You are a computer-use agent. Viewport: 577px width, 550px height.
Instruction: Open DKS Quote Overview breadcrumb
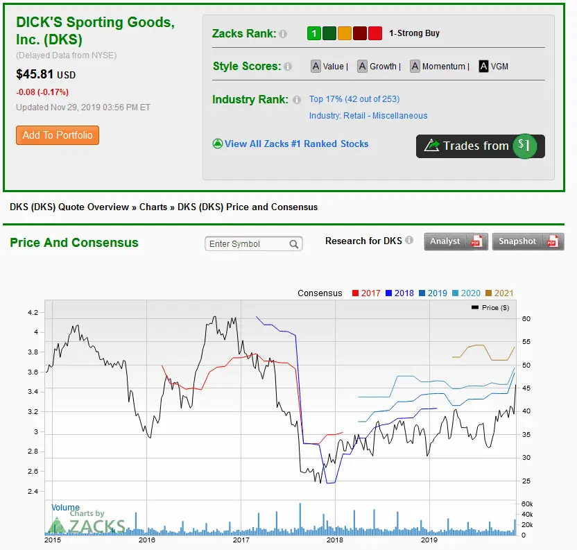pos(69,207)
